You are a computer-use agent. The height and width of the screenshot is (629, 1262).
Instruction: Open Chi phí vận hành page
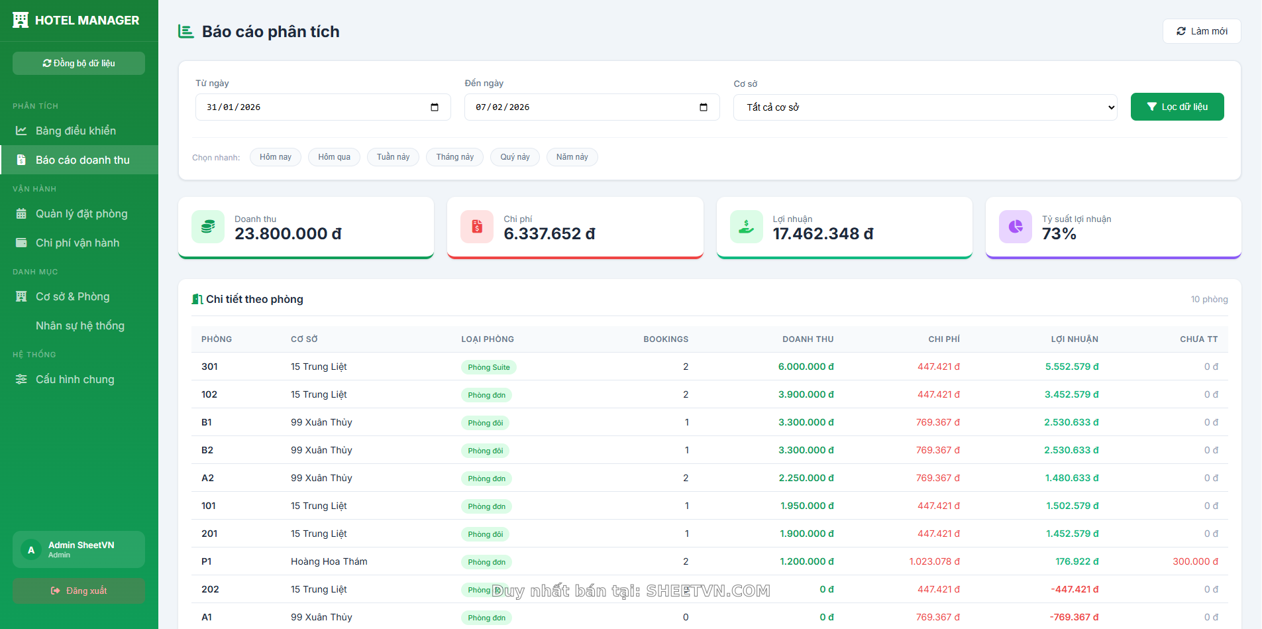[x=77, y=243]
